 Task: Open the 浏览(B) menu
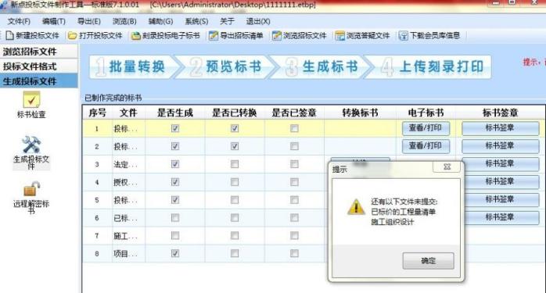click(124, 22)
